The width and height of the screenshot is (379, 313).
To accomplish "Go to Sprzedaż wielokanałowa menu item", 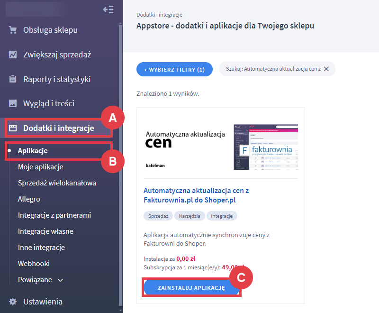I will [57, 183].
